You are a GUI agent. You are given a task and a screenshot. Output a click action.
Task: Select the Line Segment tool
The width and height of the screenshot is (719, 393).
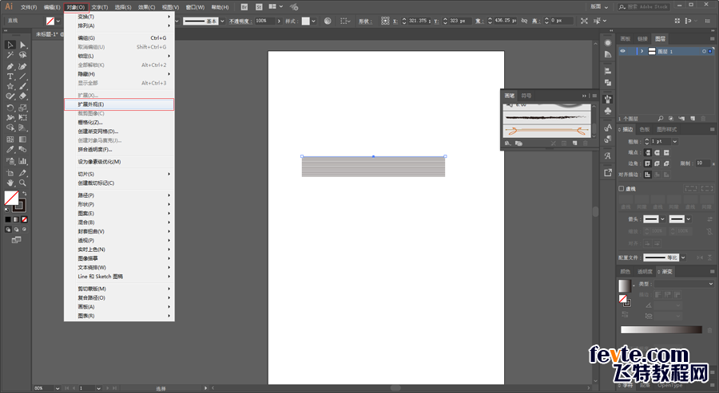pyautogui.click(x=22, y=77)
